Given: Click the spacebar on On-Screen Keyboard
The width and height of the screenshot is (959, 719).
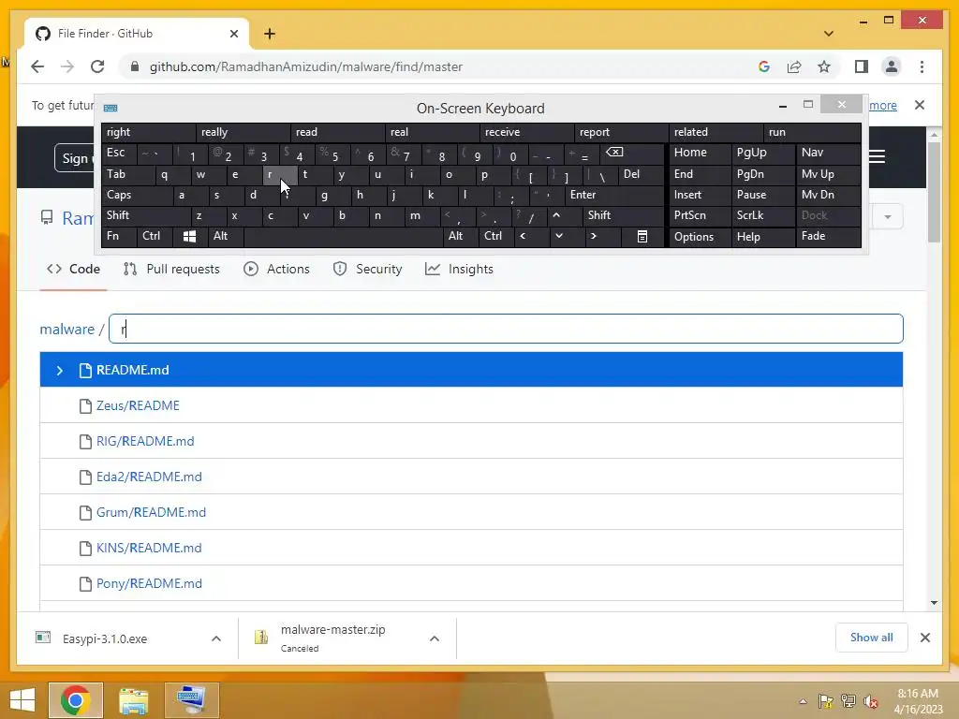Looking at the screenshot, I should [343, 237].
